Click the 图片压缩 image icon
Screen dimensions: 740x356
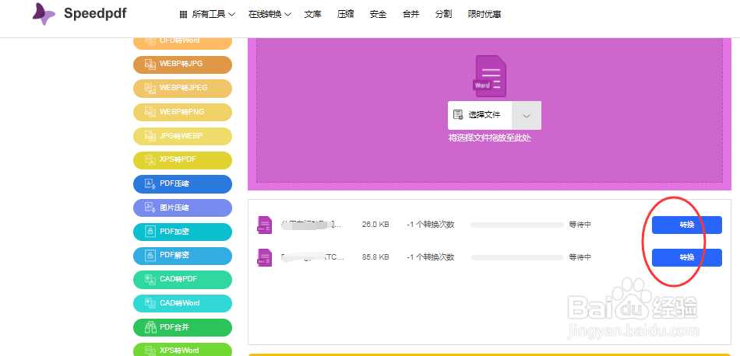pos(150,208)
